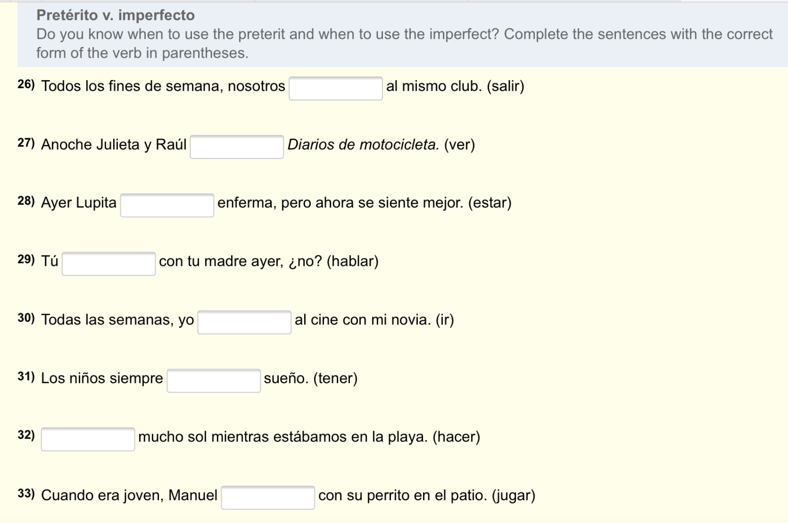Click the '(estar)' verb hint
The width and height of the screenshot is (788, 523).
pyautogui.click(x=490, y=203)
